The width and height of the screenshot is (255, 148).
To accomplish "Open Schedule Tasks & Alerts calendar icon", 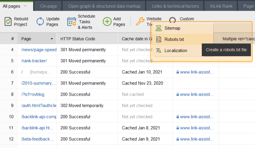I will click(71, 22).
